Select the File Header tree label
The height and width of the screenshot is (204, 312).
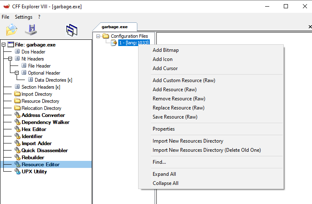39,66
